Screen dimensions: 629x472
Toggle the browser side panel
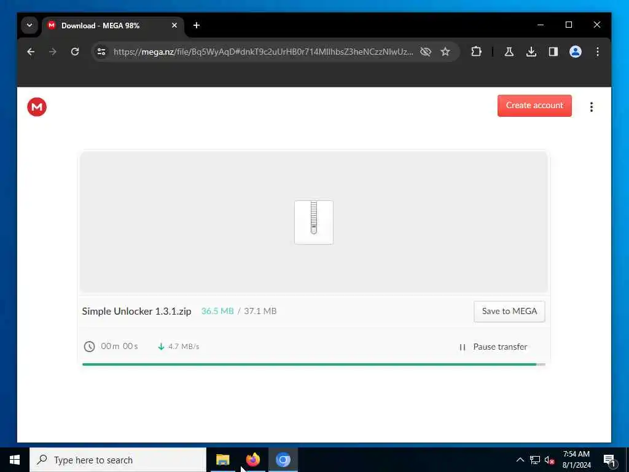[x=553, y=52]
